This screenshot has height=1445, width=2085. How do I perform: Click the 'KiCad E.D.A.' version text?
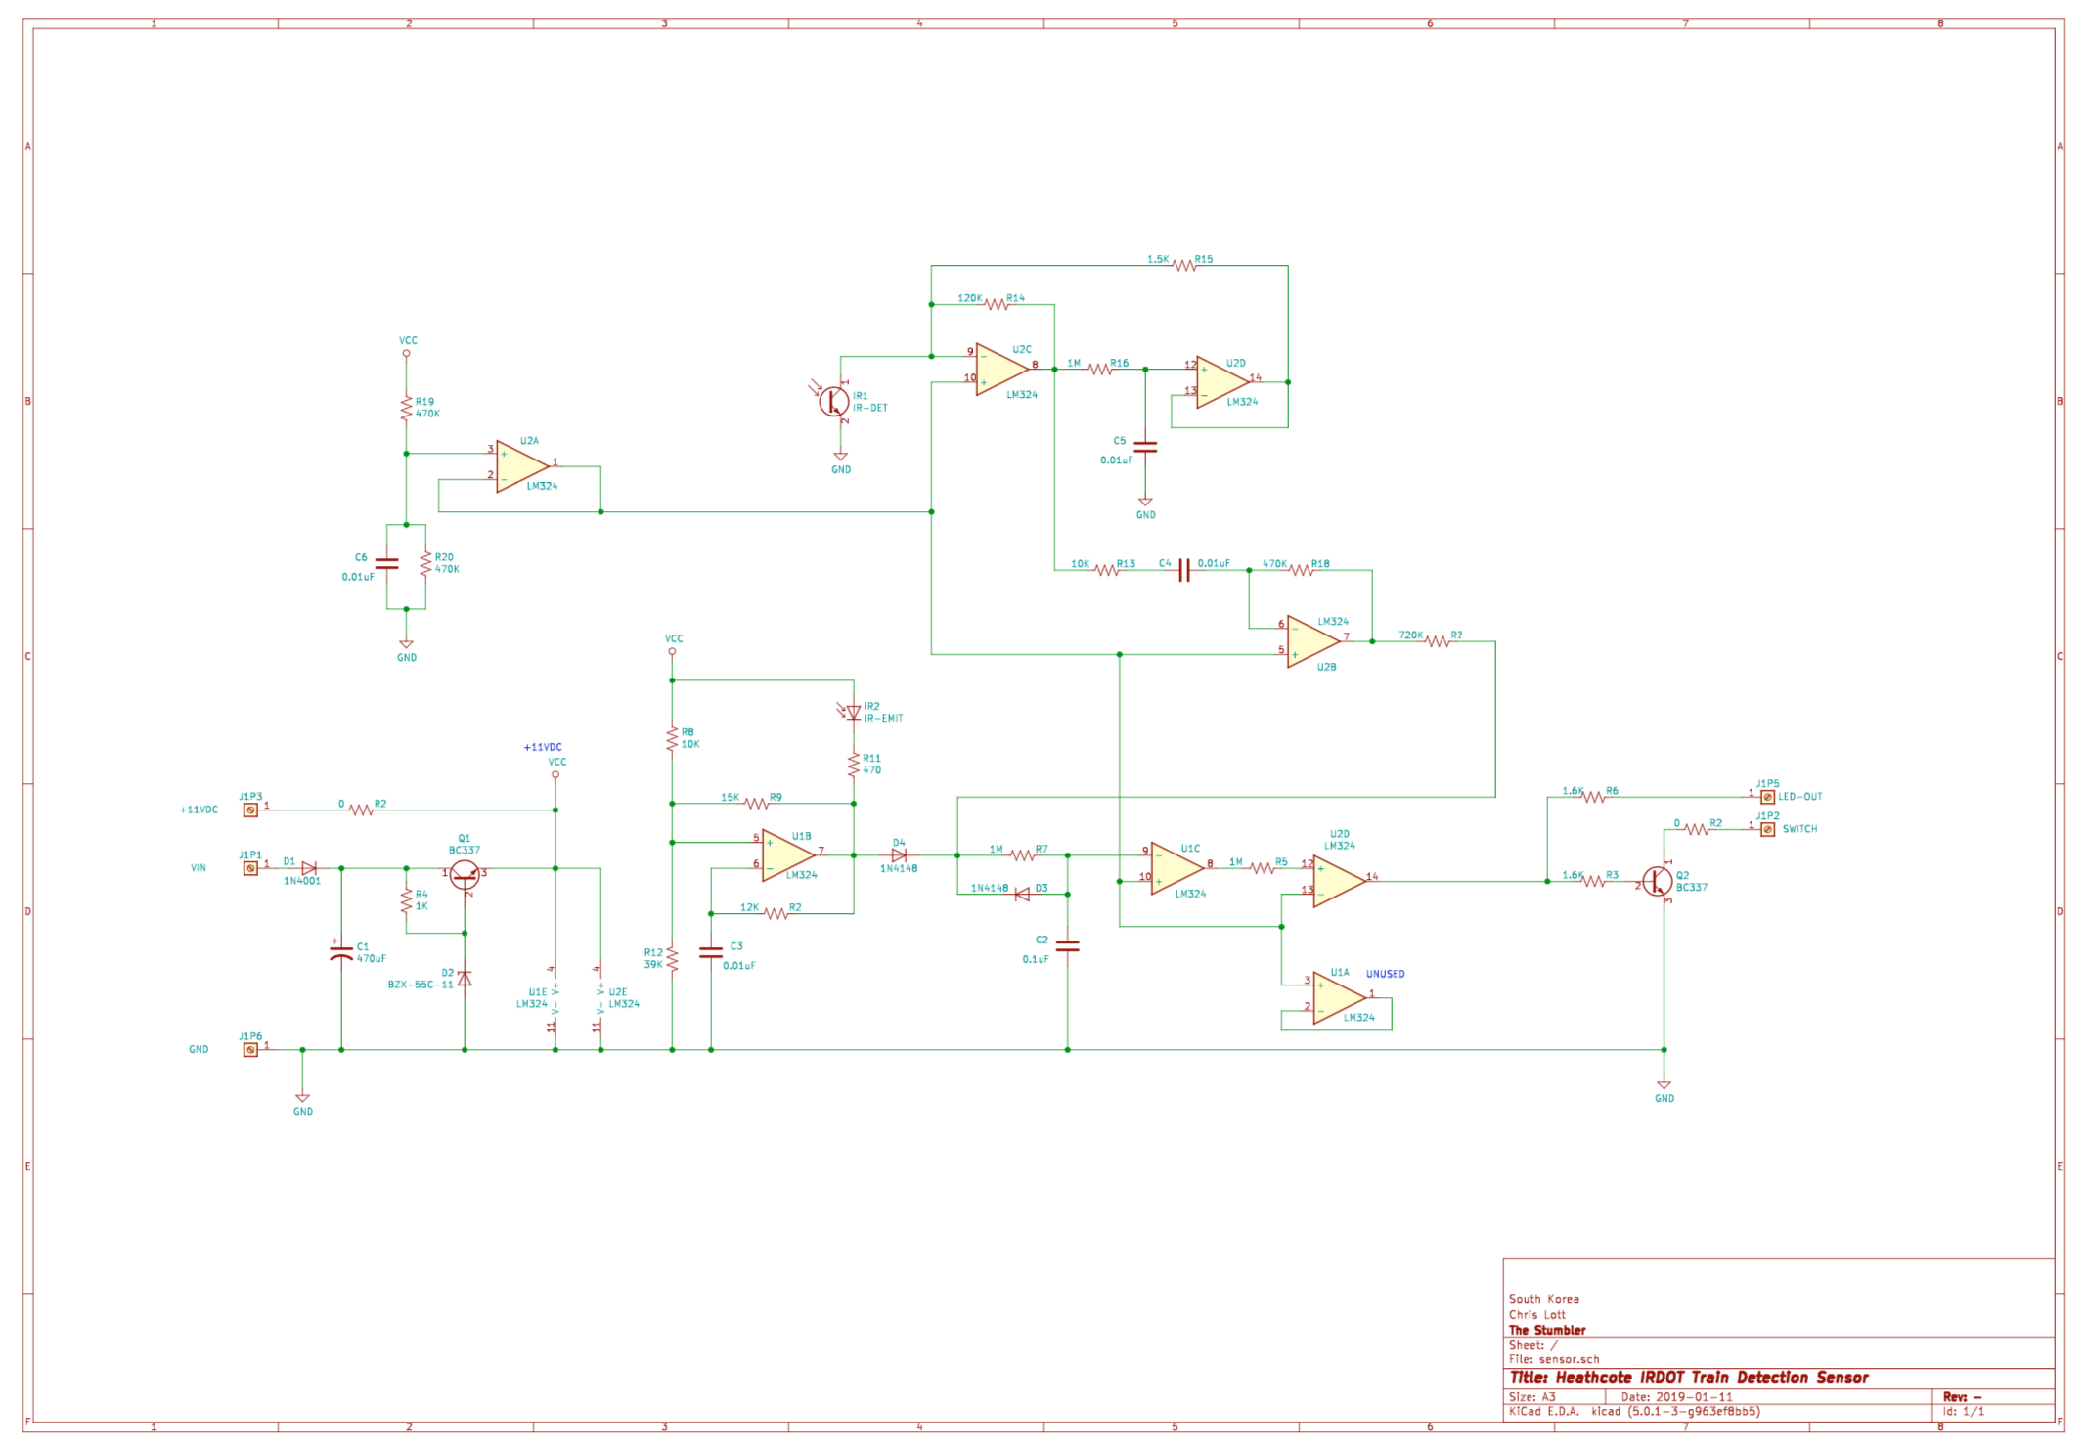[x=1634, y=1412]
